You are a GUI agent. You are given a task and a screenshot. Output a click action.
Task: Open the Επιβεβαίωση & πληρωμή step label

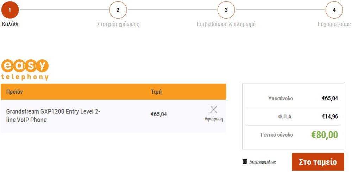click(226, 24)
